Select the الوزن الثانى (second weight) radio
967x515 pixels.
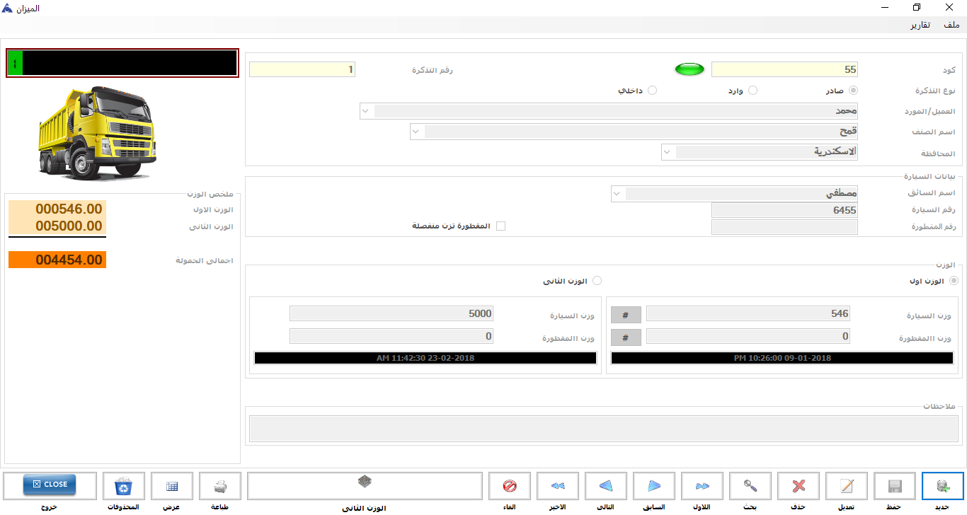click(597, 281)
